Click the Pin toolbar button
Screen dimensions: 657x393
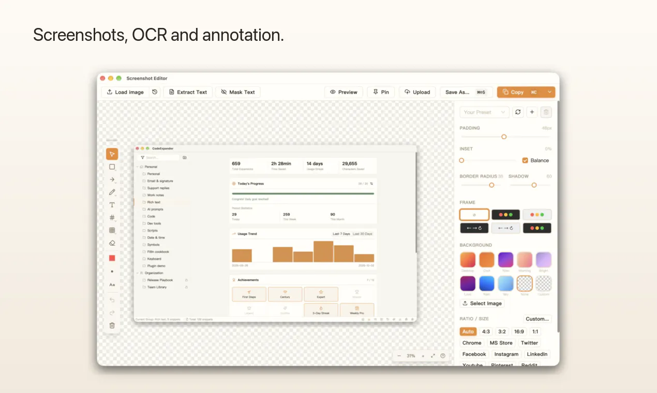(x=381, y=92)
